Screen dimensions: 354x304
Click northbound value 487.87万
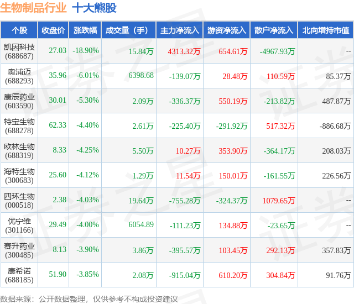[336, 101]
